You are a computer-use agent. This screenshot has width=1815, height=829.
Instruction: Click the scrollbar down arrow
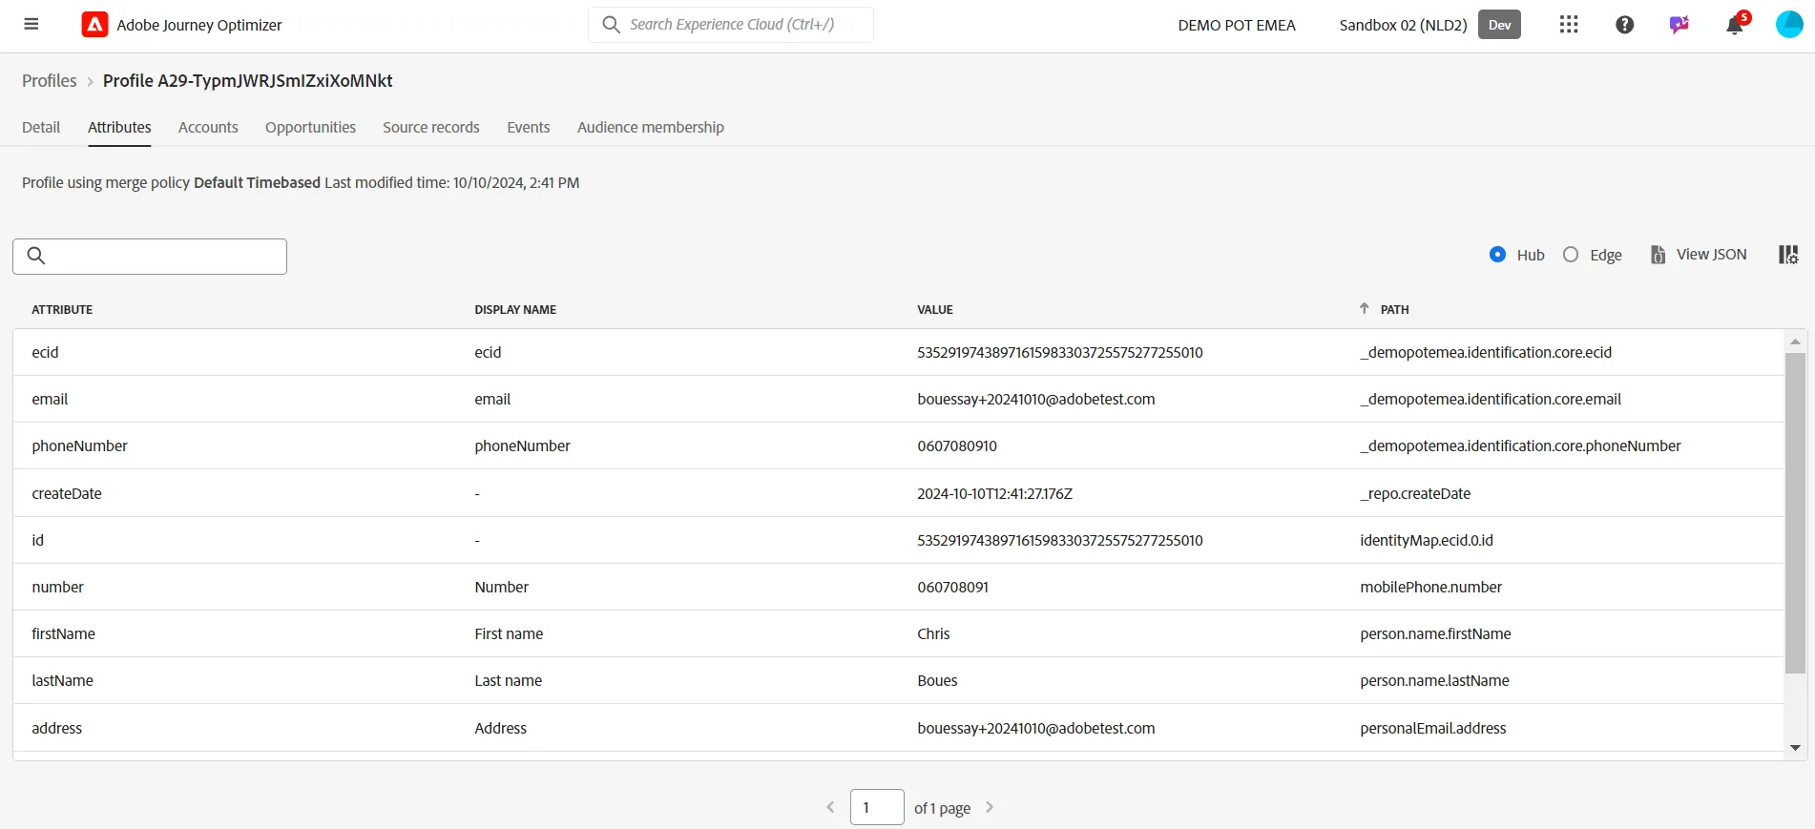(1795, 748)
